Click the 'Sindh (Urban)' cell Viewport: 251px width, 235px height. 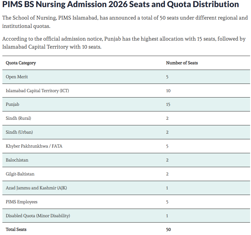(x=19, y=132)
